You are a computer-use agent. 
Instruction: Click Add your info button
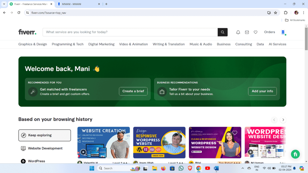pos(262,91)
